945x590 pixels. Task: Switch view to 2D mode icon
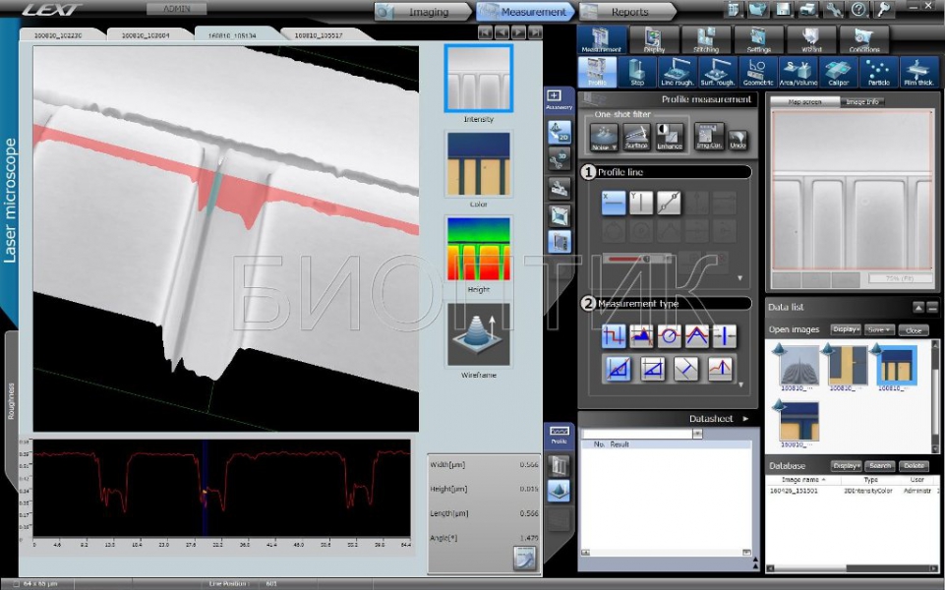click(x=560, y=133)
